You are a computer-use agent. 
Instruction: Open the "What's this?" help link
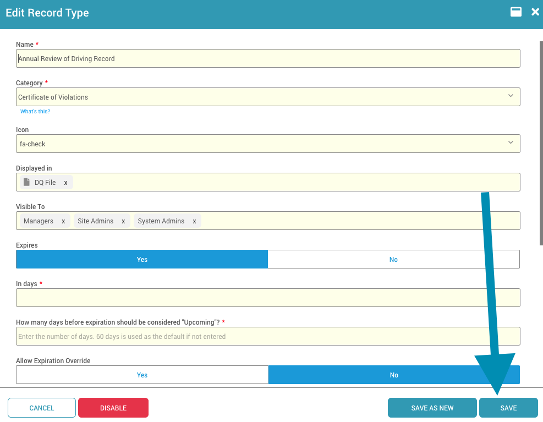coord(35,112)
